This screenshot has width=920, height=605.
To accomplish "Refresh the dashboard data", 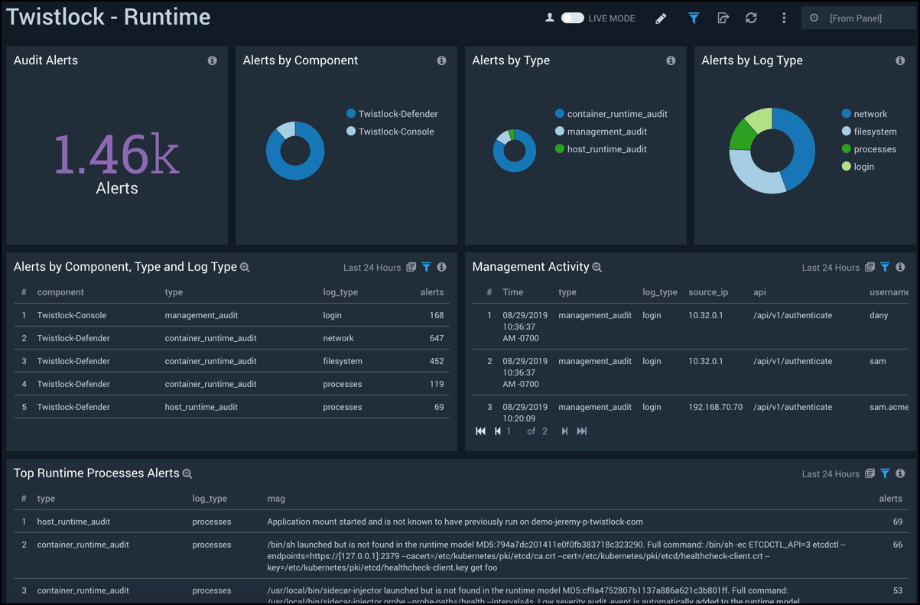I will (751, 18).
